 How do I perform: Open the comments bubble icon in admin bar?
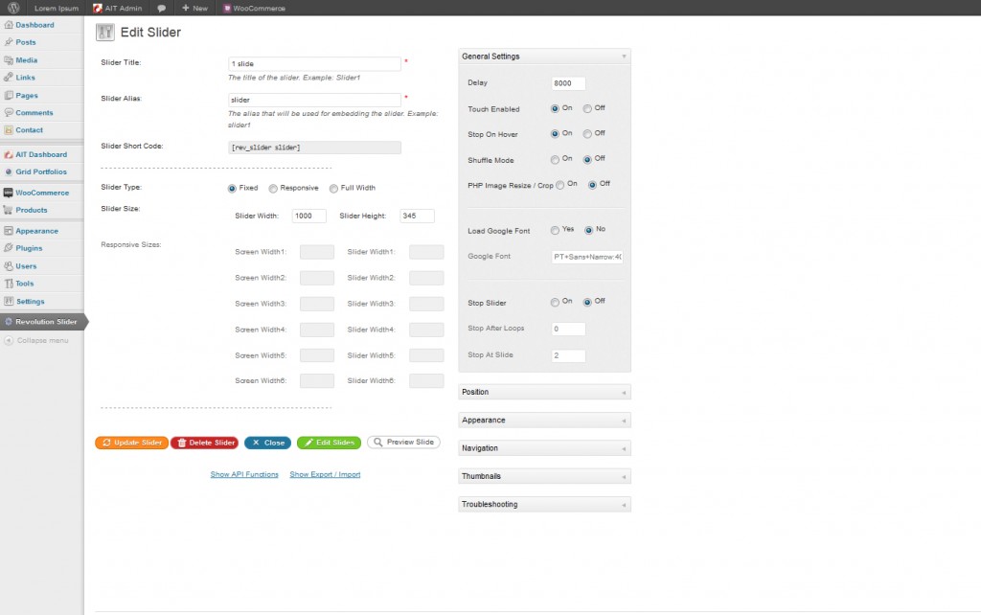(x=162, y=8)
